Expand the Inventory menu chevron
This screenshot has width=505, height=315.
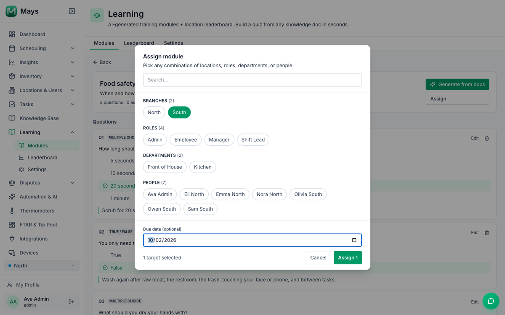click(x=72, y=76)
